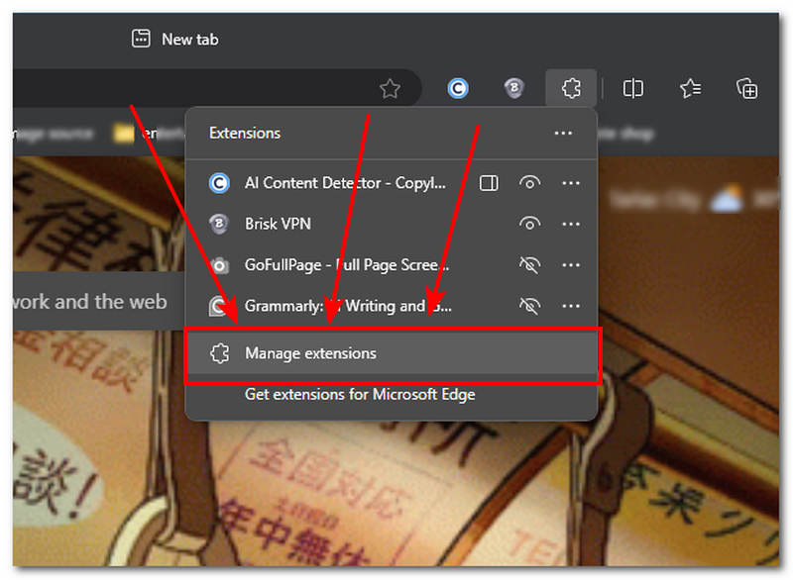Toggle the split screen icon

[x=632, y=89]
